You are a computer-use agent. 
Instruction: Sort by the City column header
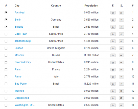pyautogui.click(x=17, y=6)
